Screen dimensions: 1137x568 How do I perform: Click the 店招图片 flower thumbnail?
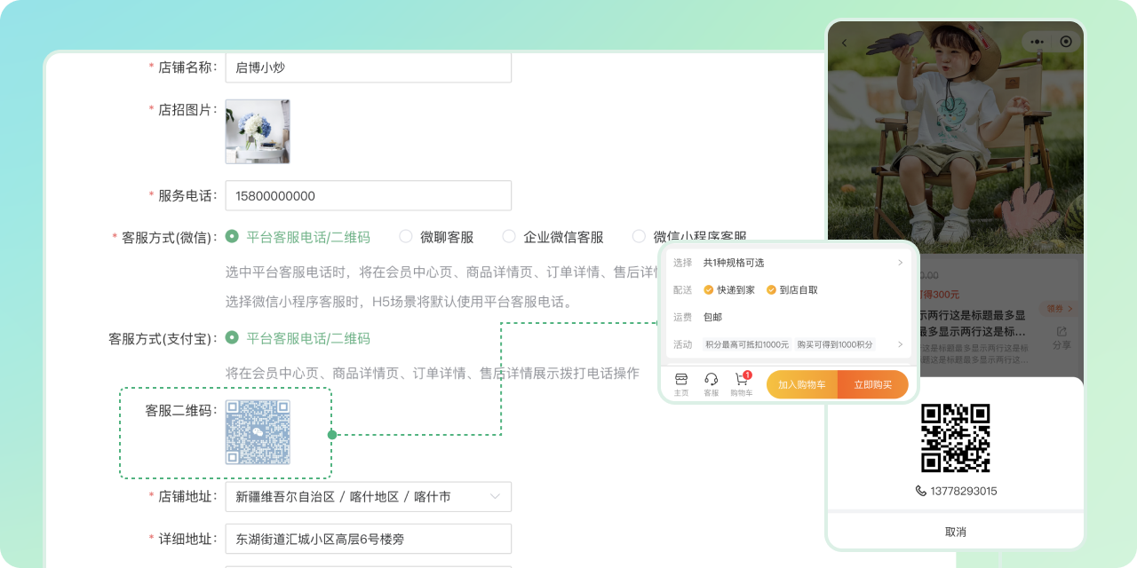coord(258,131)
